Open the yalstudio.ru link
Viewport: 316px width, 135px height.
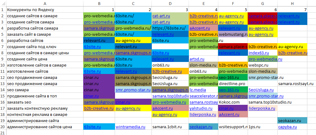pos(201,108)
